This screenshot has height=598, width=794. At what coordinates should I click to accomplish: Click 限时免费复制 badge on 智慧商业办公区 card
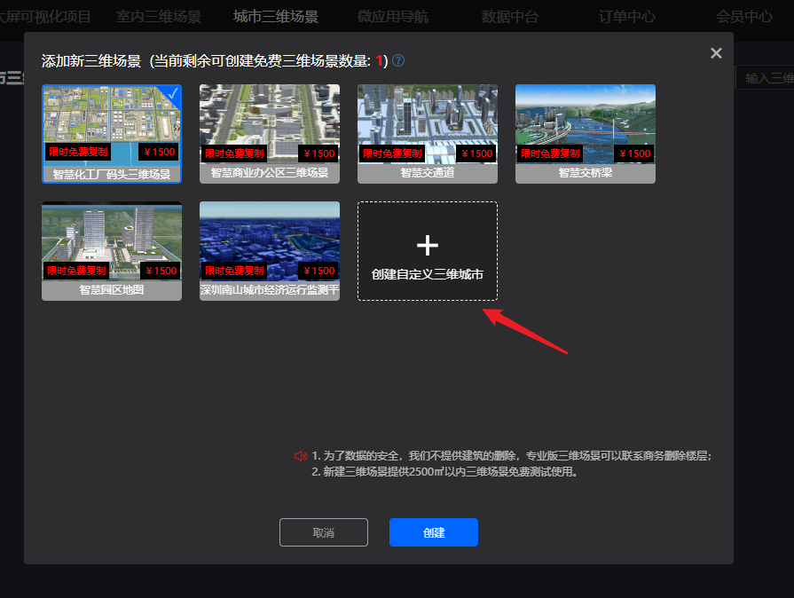234,153
